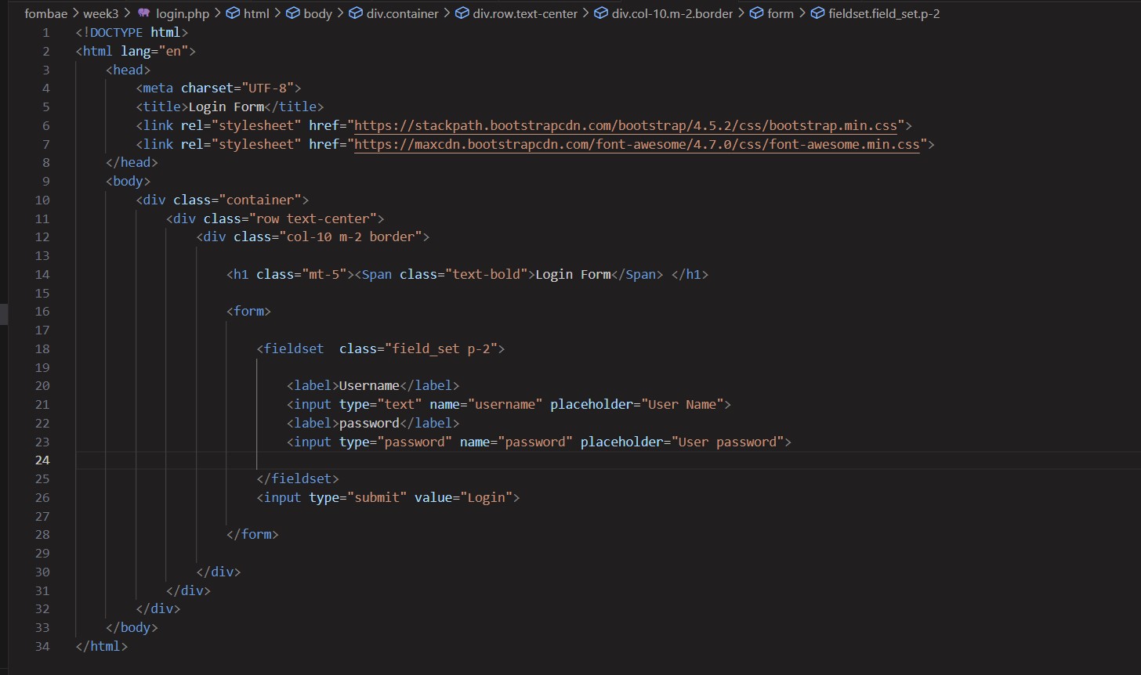Click the type="submit" value on line 26

[377, 497]
